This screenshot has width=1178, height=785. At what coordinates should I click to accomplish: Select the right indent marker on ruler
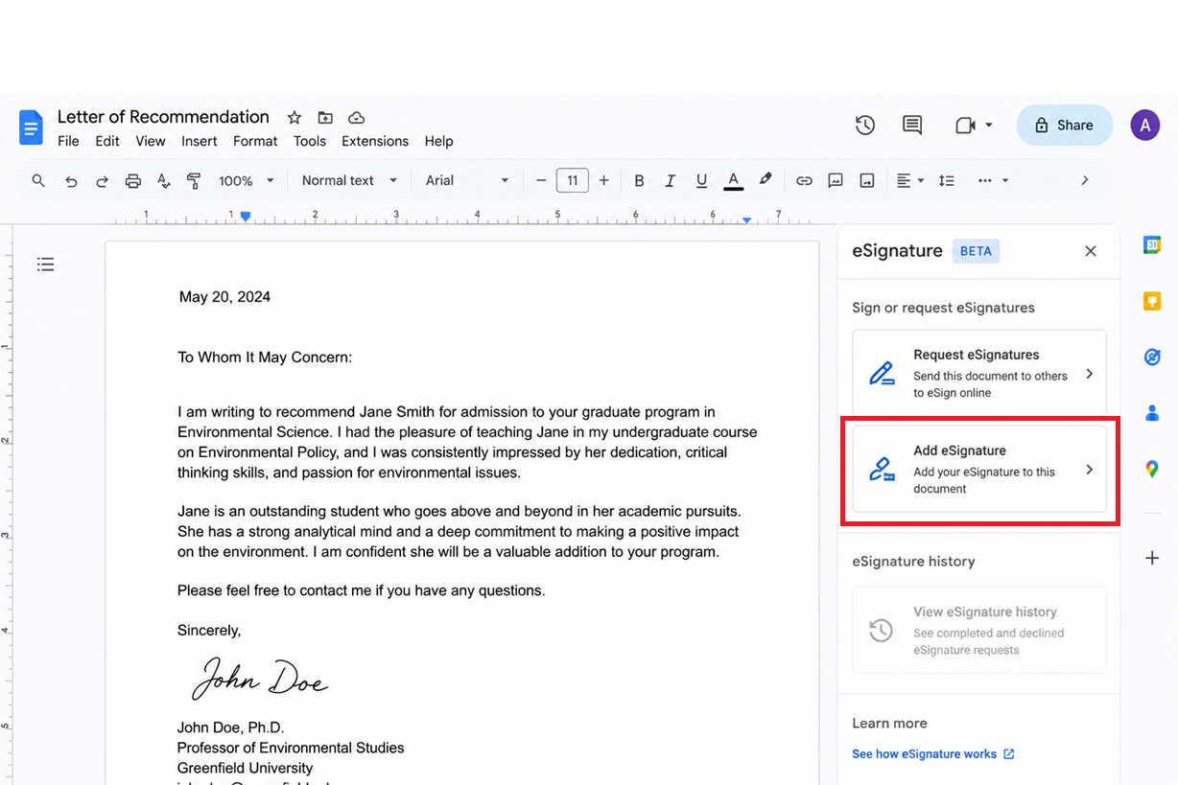pyautogui.click(x=746, y=220)
